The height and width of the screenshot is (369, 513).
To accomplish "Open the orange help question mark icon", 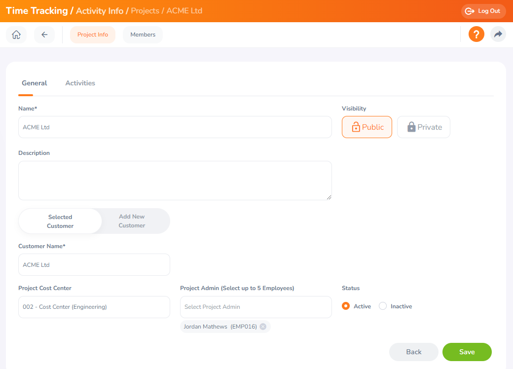I will [x=476, y=34].
